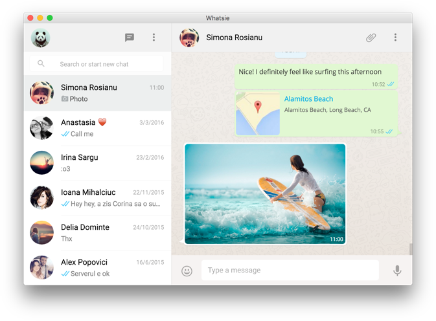Click the Alamitos Beach map thumbnail
This screenshot has height=321, width=436.
coord(258,114)
